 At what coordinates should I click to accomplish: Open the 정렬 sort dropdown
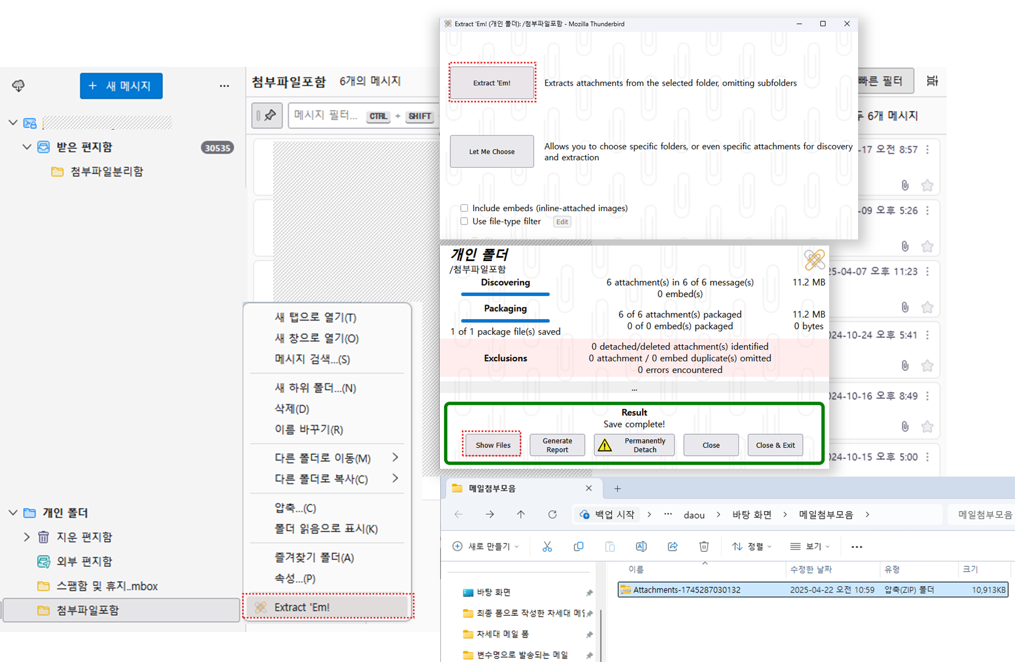(752, 547)
